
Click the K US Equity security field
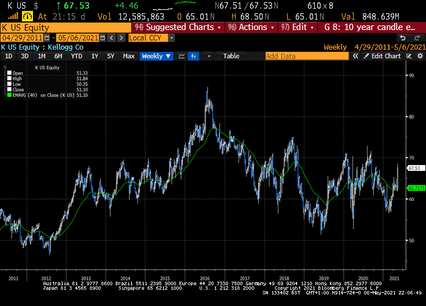(66, 27)
